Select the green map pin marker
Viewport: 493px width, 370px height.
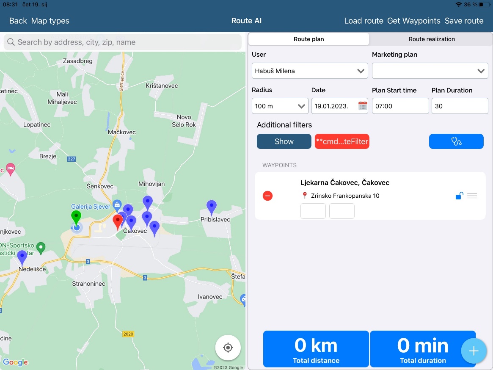[x=76, y=217]
